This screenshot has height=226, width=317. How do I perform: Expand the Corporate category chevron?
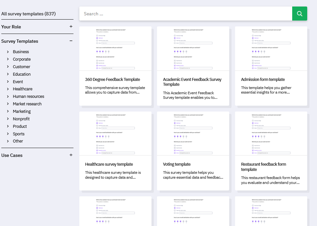pos(8,59)
